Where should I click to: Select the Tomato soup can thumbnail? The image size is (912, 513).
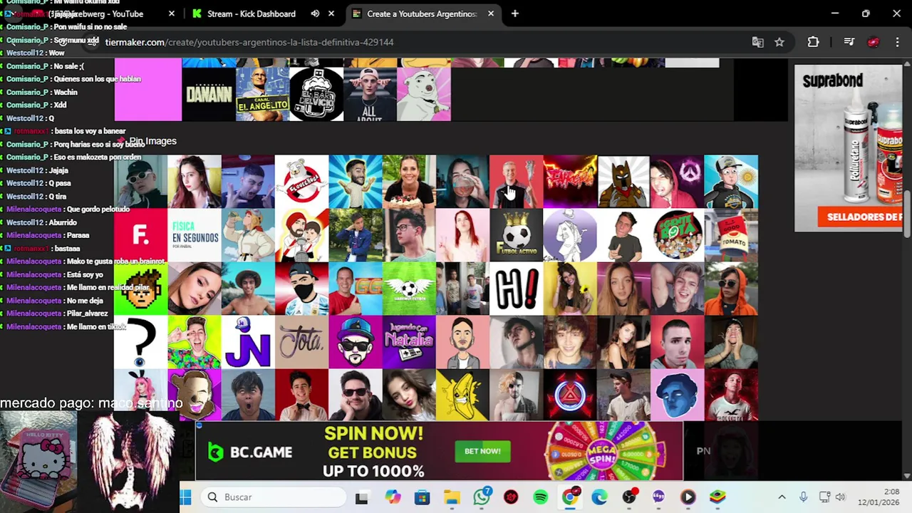click(731, 235)
